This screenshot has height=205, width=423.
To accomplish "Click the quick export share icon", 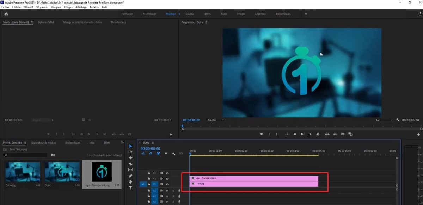I will 420,14.
